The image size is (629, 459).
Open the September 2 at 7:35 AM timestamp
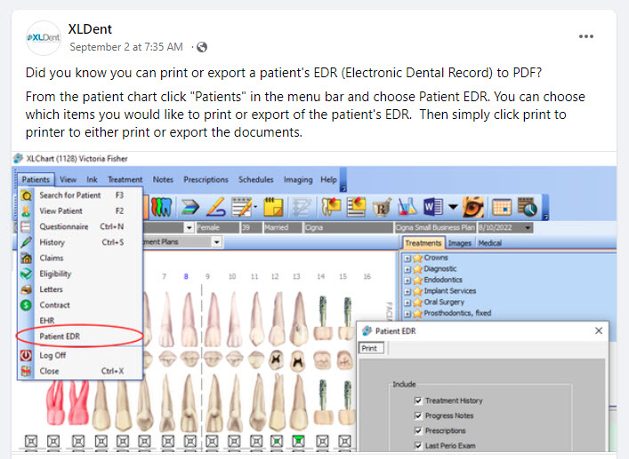coord(126,47)
